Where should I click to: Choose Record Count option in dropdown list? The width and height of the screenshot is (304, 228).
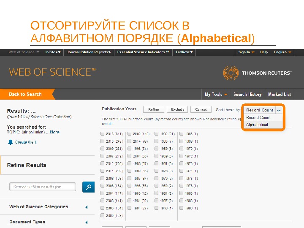point(258,117)
